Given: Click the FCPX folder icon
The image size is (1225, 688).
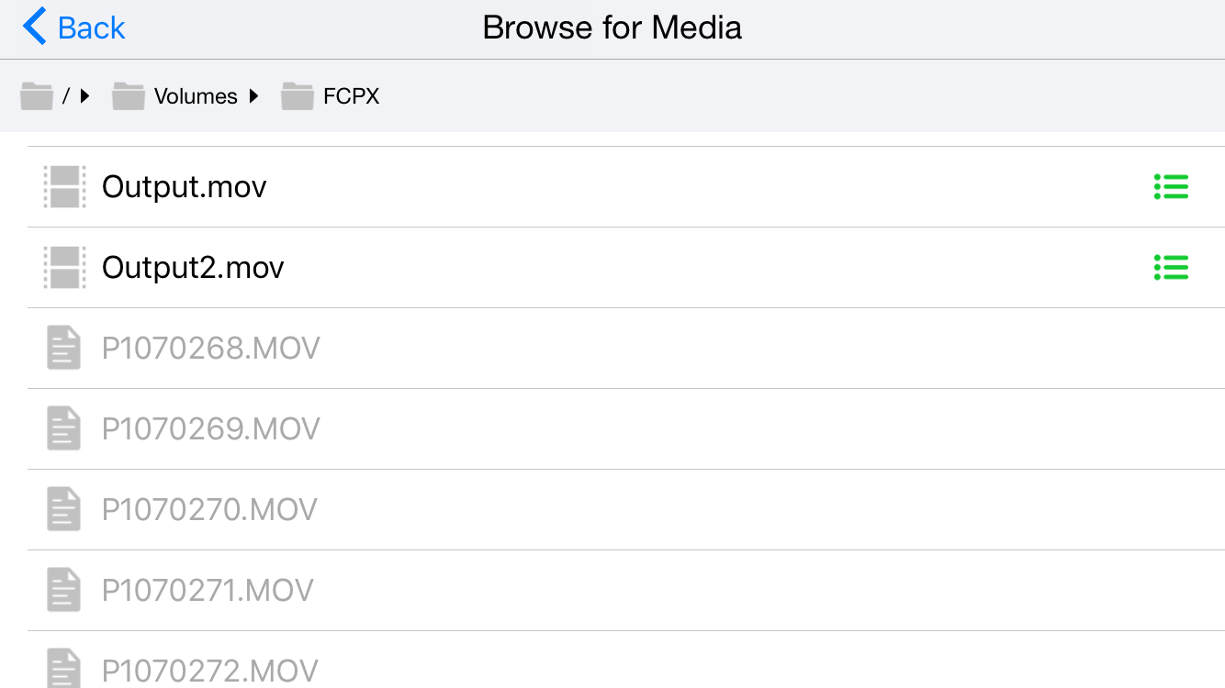Looking at the screenshot, I should point(298,95).
